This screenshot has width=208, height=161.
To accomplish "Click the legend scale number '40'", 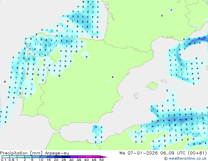I will (86, 160).
